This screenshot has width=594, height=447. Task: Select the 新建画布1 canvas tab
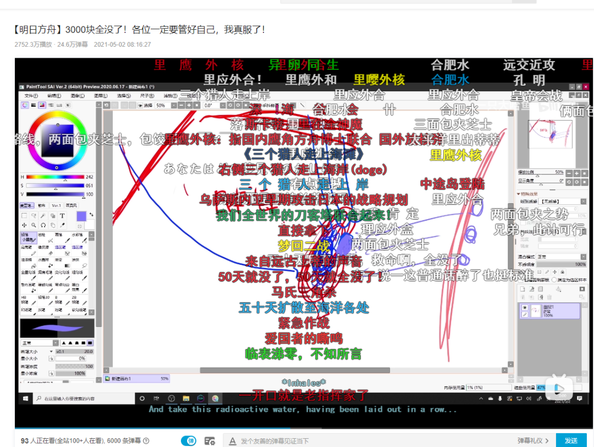pyautogui.click(x=137, y=378)
